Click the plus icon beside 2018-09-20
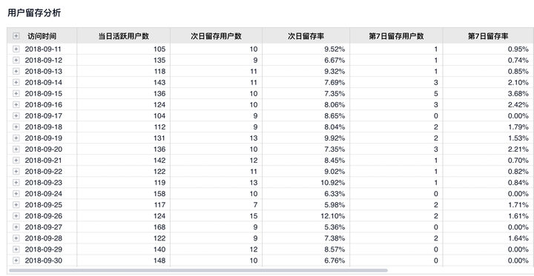Screen dimensions: 534x276 pyautogui.click(x=16, y=149)
